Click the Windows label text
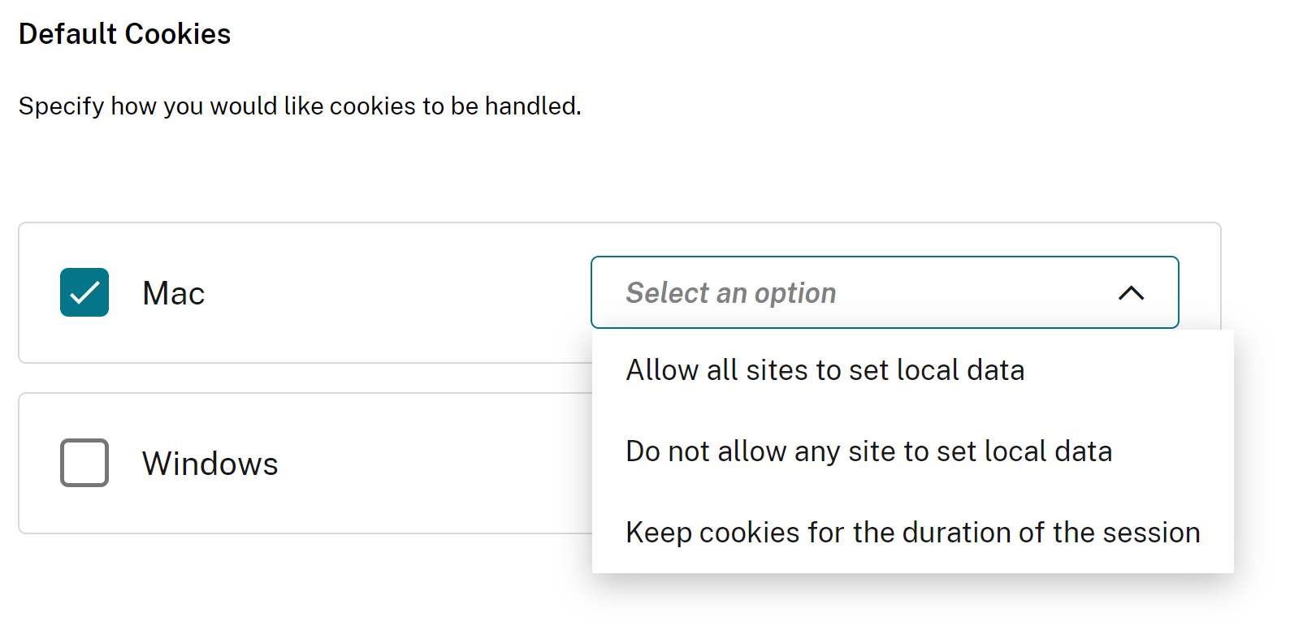Viewport: 1303px width, 626px height. [x=210, y=464]
